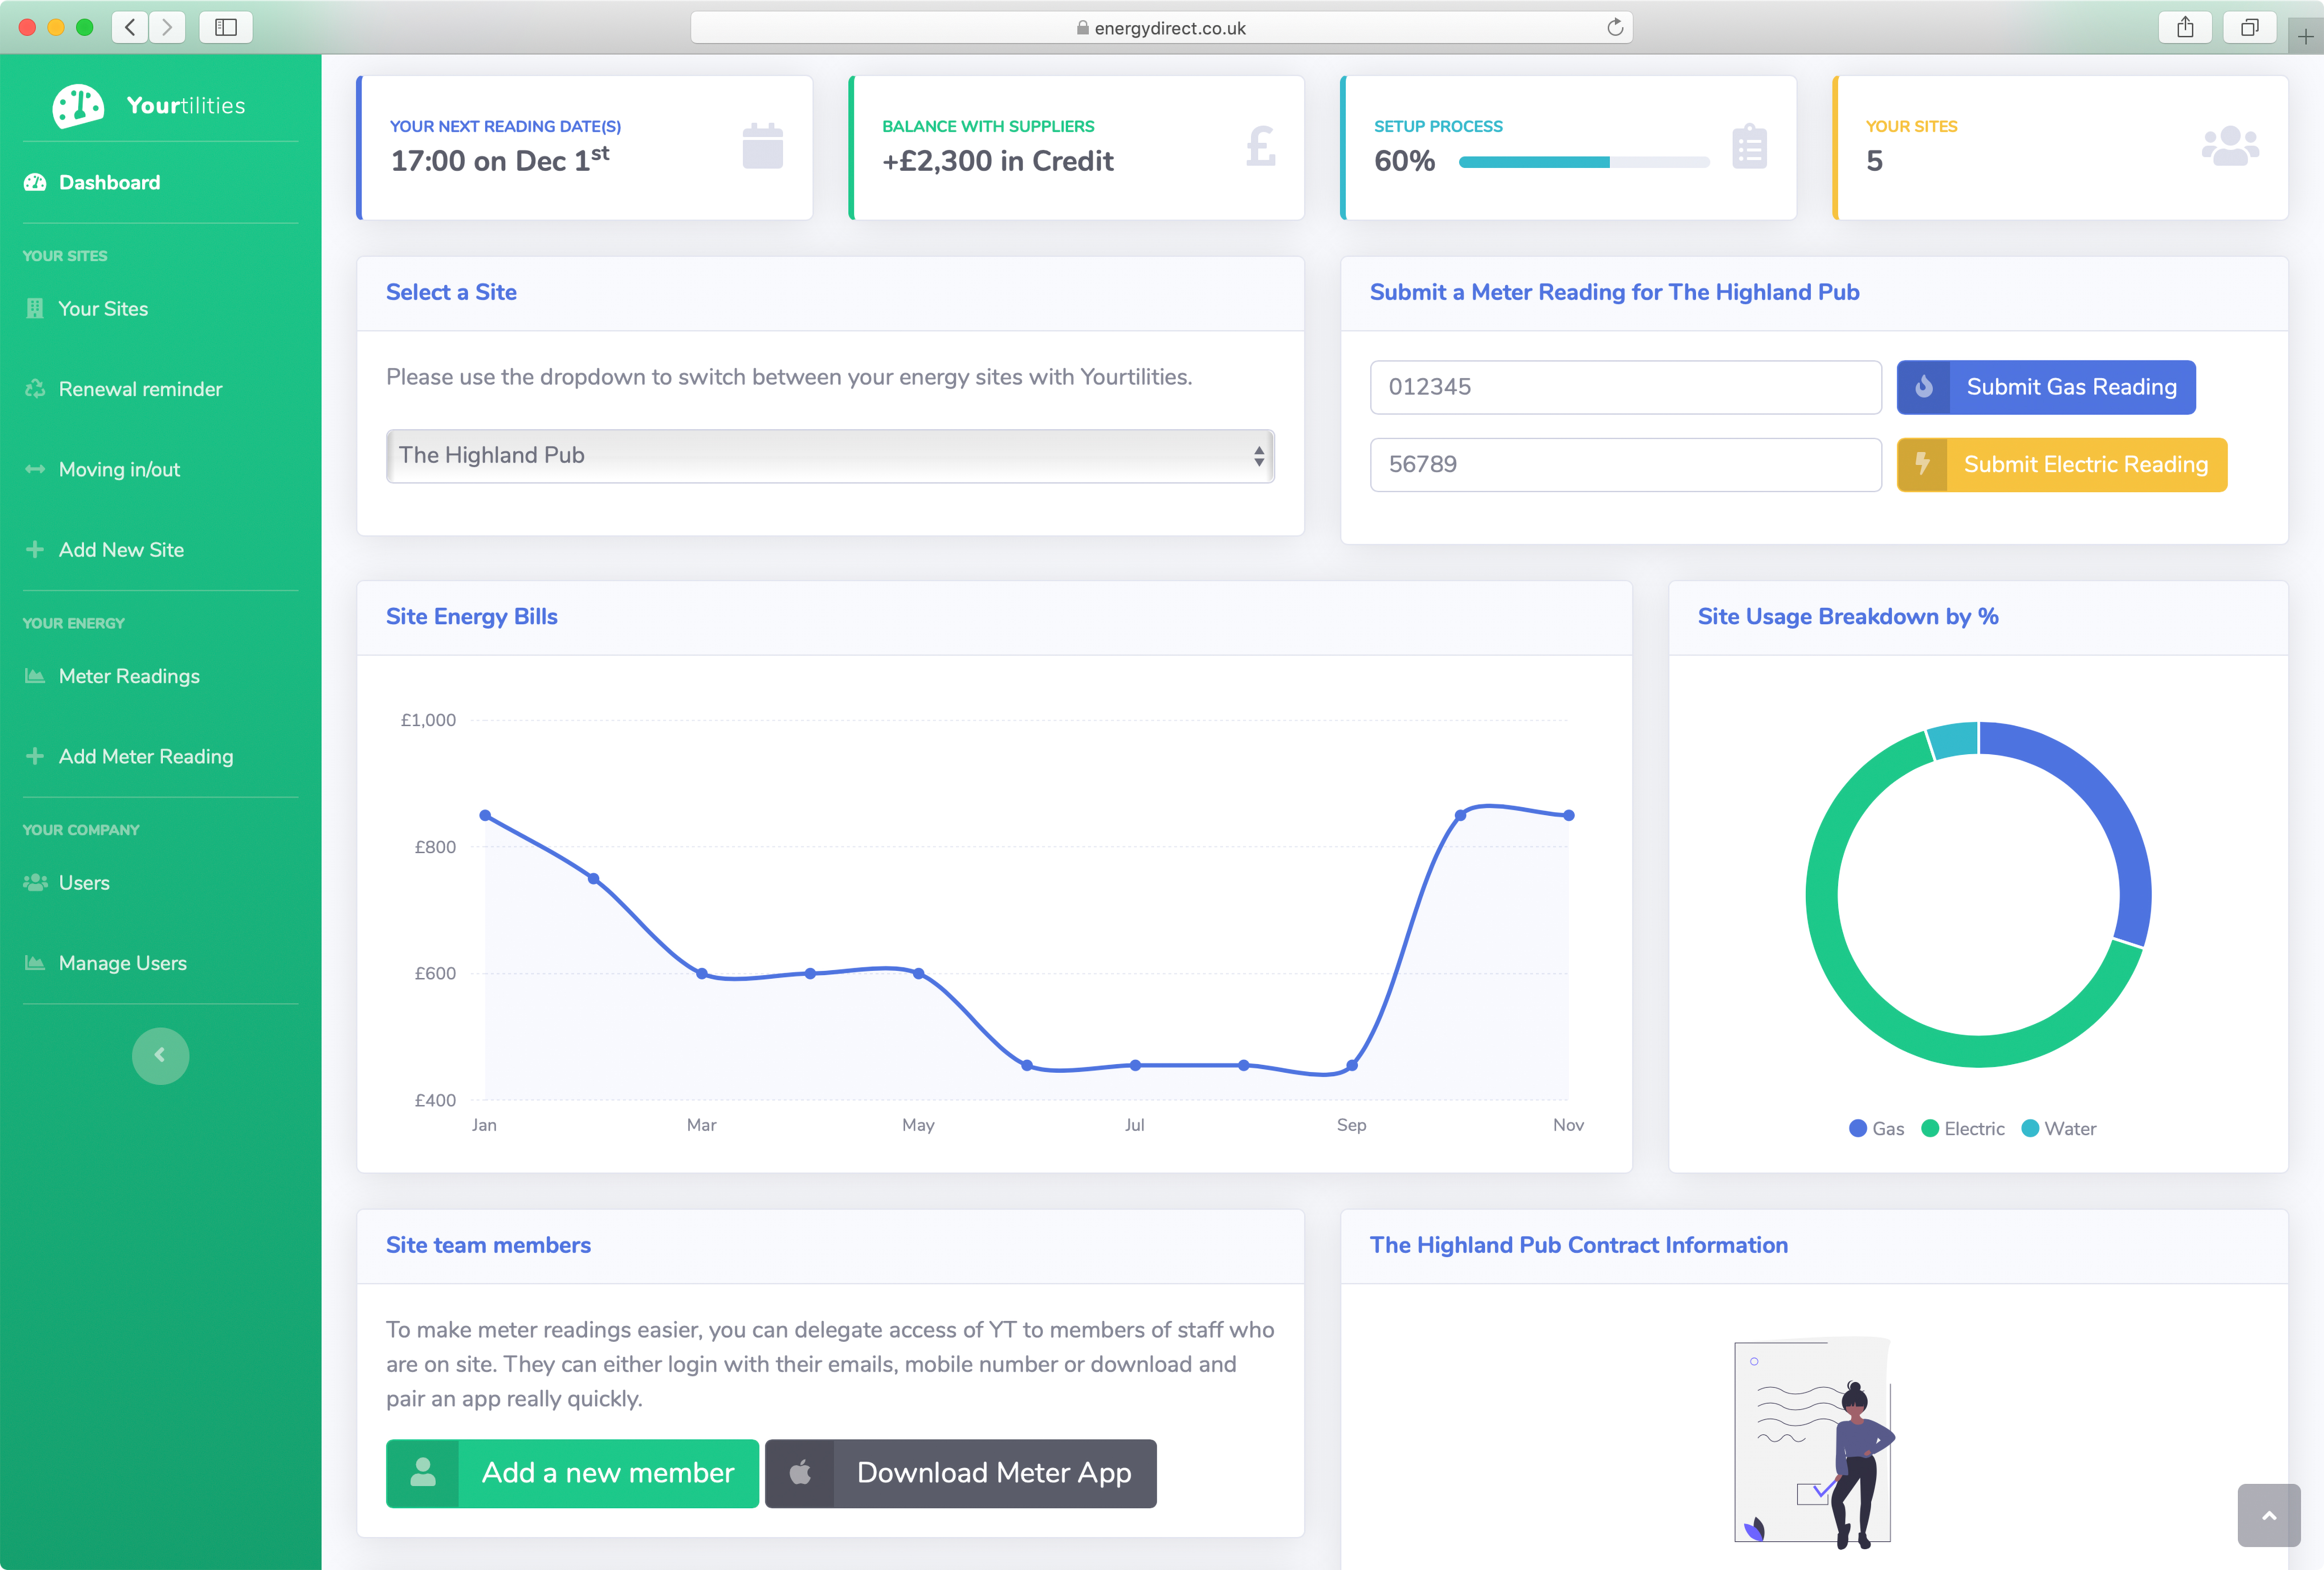The image size is (2324, 1570).
Task: Click the people icon beside Users
Action: [35, 882]
